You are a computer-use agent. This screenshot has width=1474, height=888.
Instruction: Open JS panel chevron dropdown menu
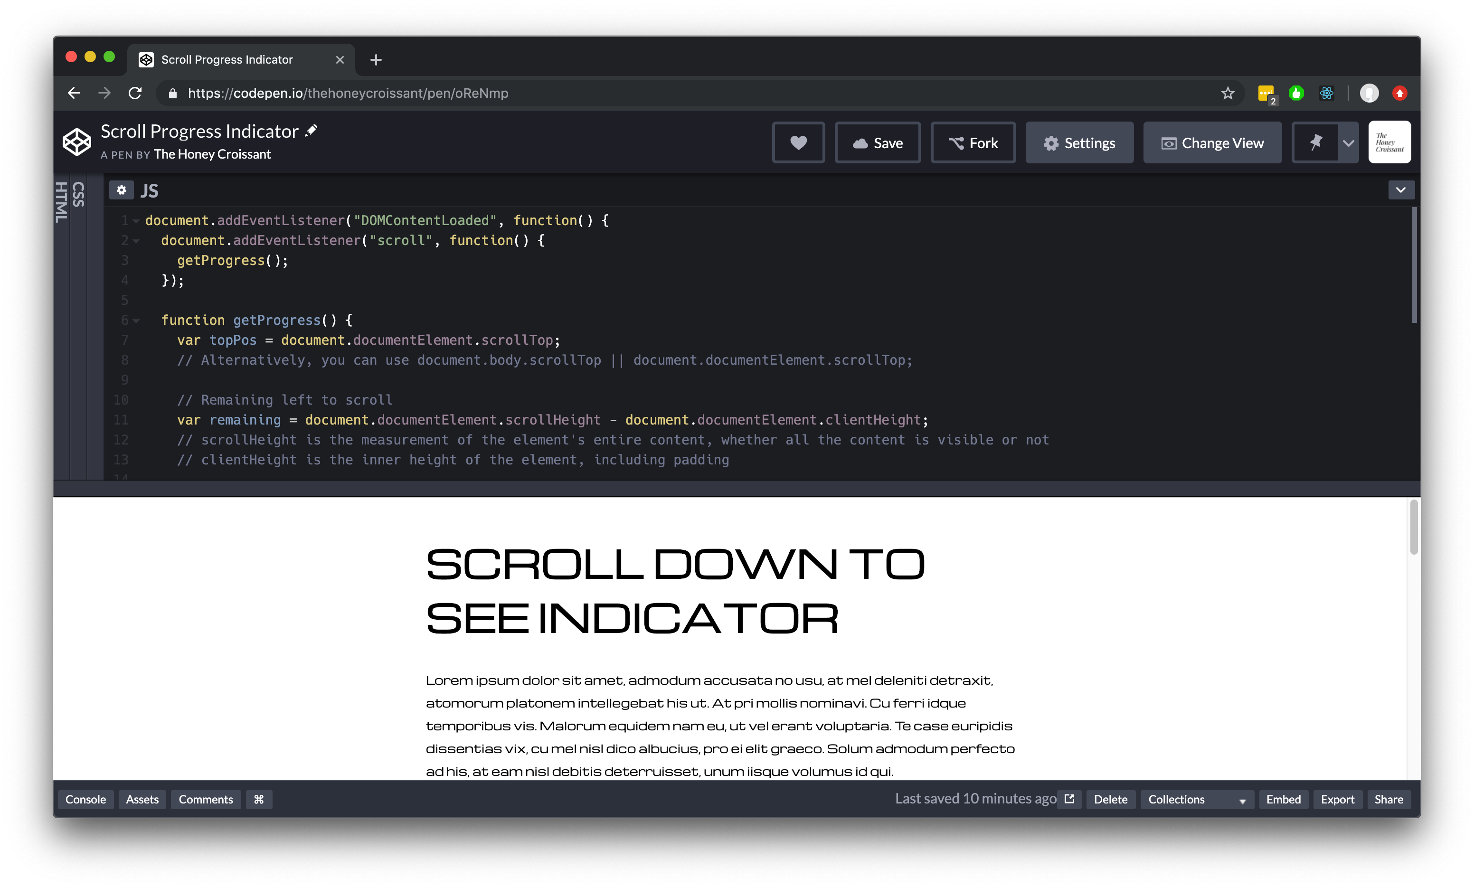[x=1400, y=190]
